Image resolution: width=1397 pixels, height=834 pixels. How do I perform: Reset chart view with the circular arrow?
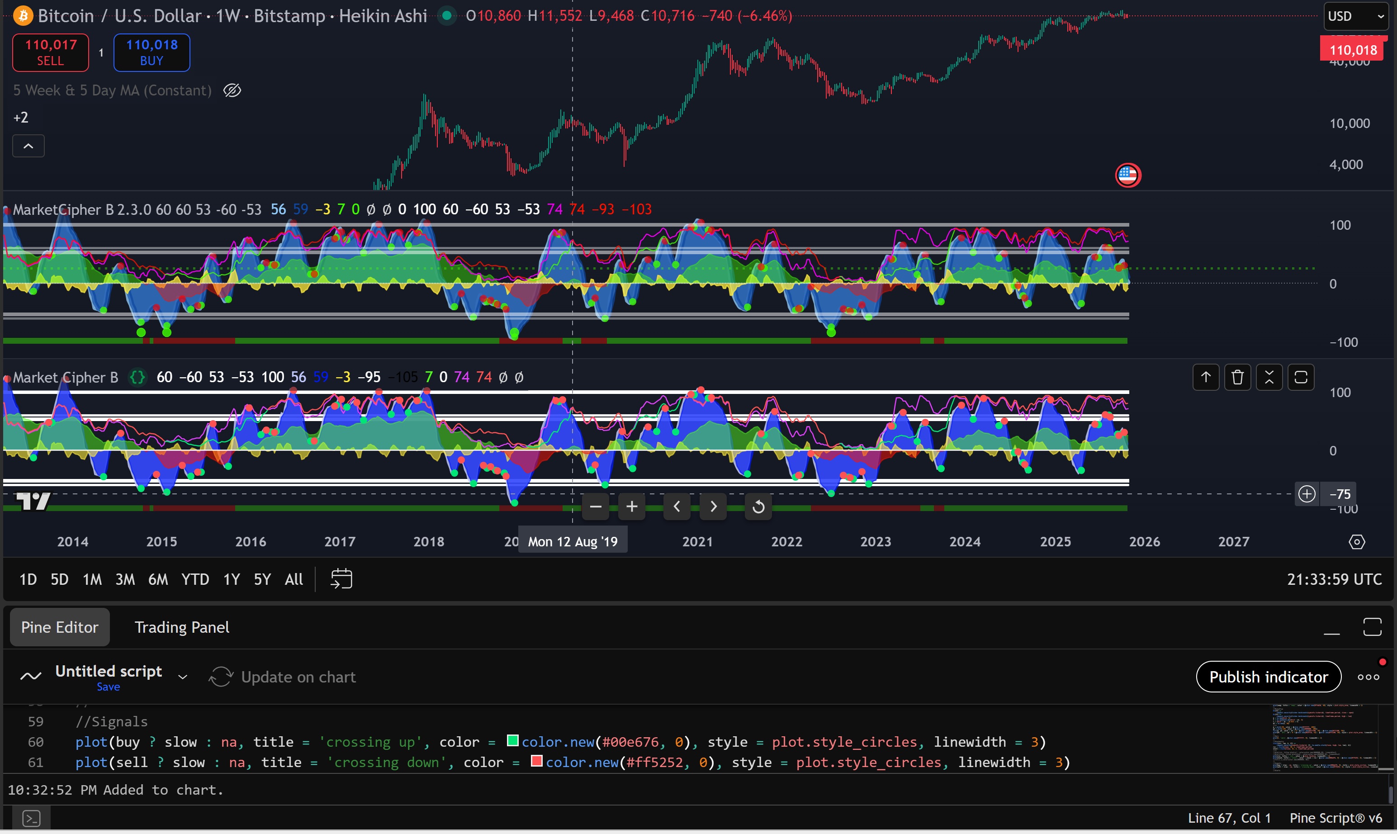pyautogui.click(x=758, y=507)
